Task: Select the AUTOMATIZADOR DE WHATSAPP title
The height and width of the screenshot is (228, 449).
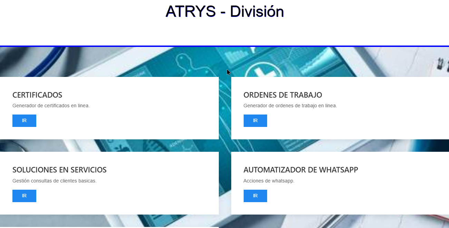Action: tap(301, 170)
